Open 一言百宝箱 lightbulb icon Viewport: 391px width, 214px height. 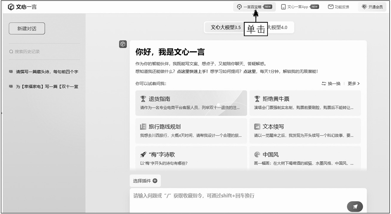click(239, 7)
